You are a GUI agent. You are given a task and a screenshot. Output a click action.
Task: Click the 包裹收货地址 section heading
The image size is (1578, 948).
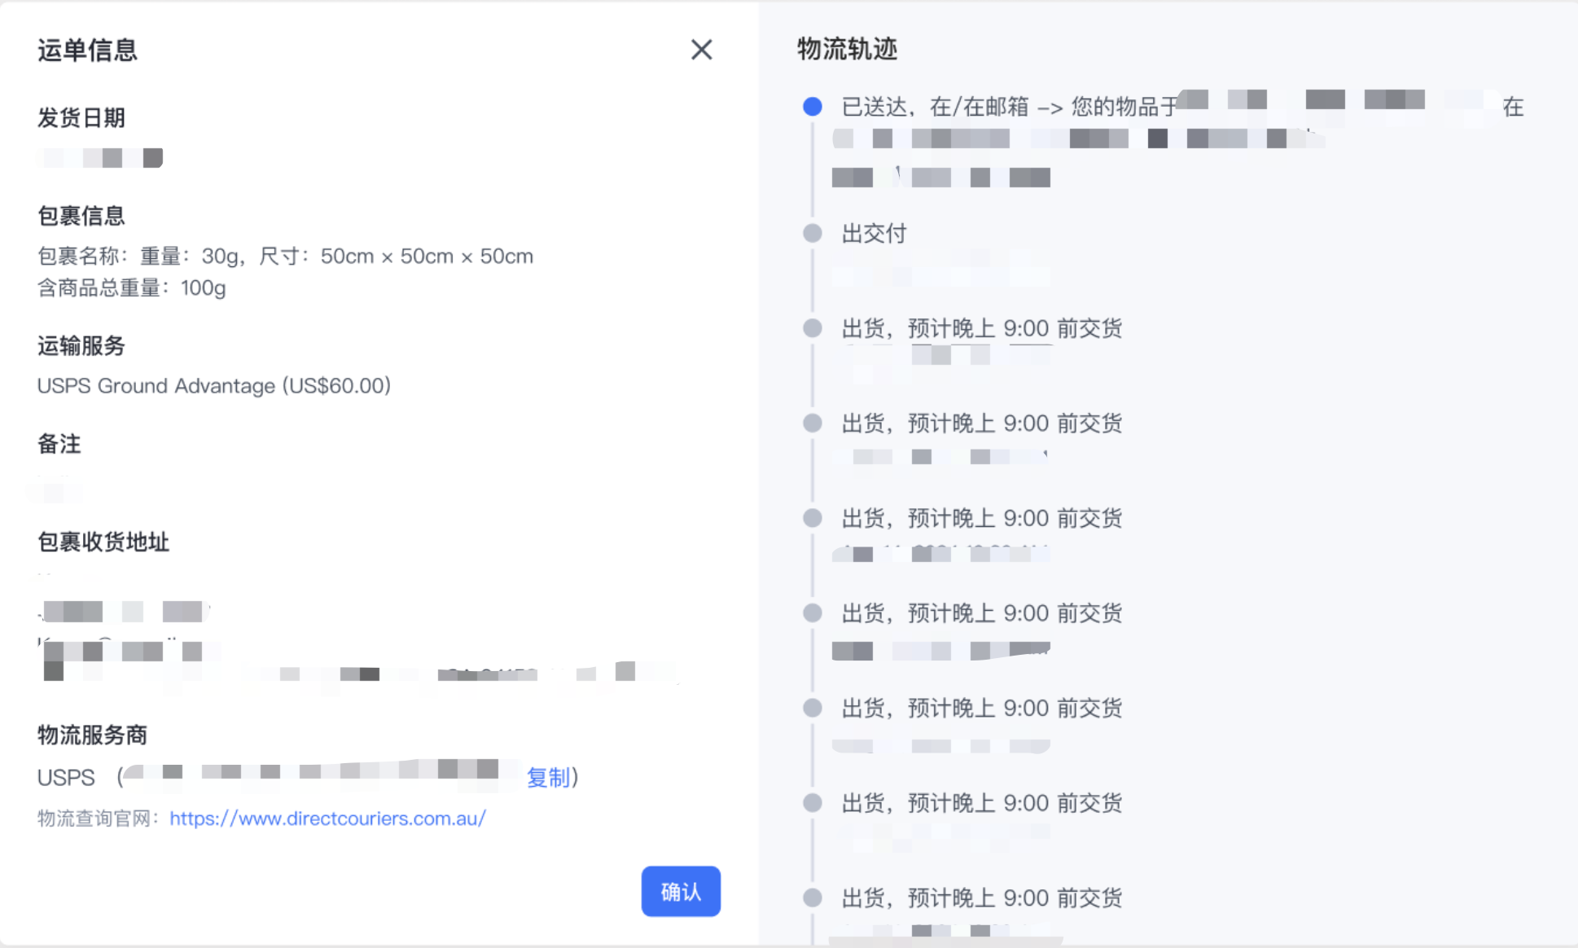point(103,542)
